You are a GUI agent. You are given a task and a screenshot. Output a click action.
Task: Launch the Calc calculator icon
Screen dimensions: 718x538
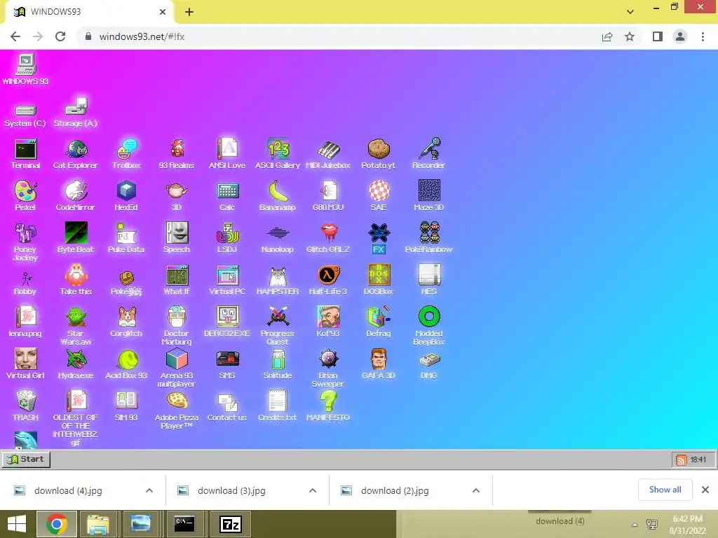227,196
